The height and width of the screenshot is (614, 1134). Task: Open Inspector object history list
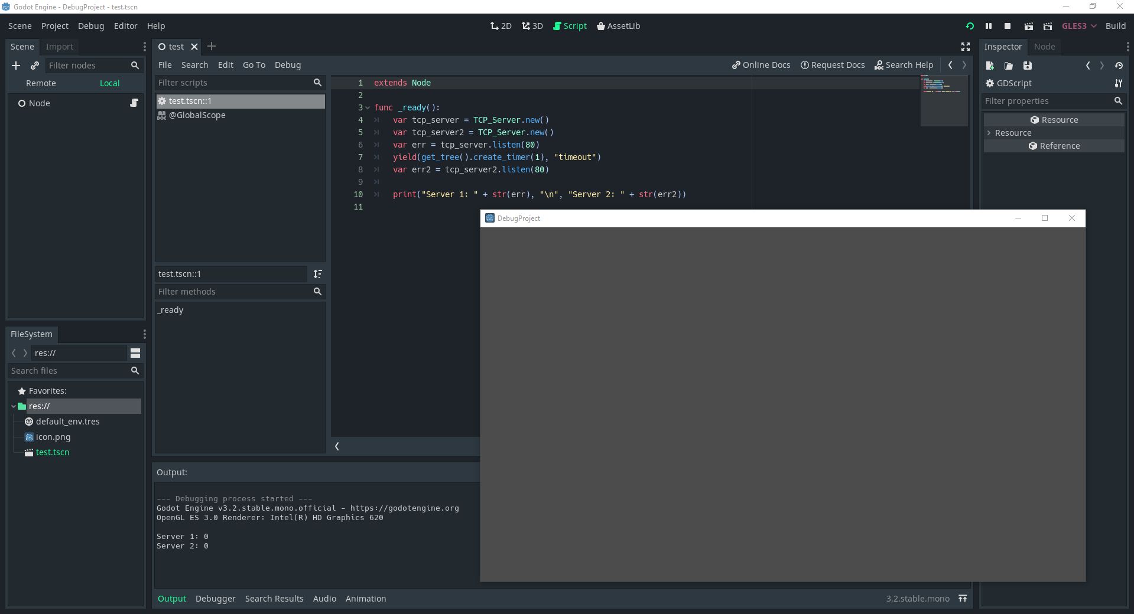[x=1119, y=66]
